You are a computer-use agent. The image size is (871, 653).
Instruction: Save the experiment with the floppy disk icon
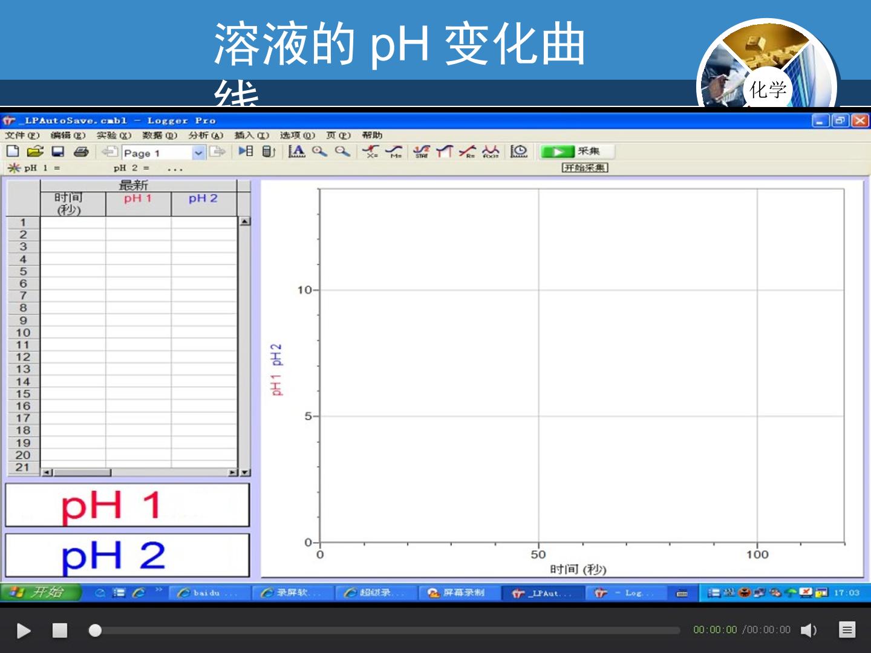coord(58,151)
